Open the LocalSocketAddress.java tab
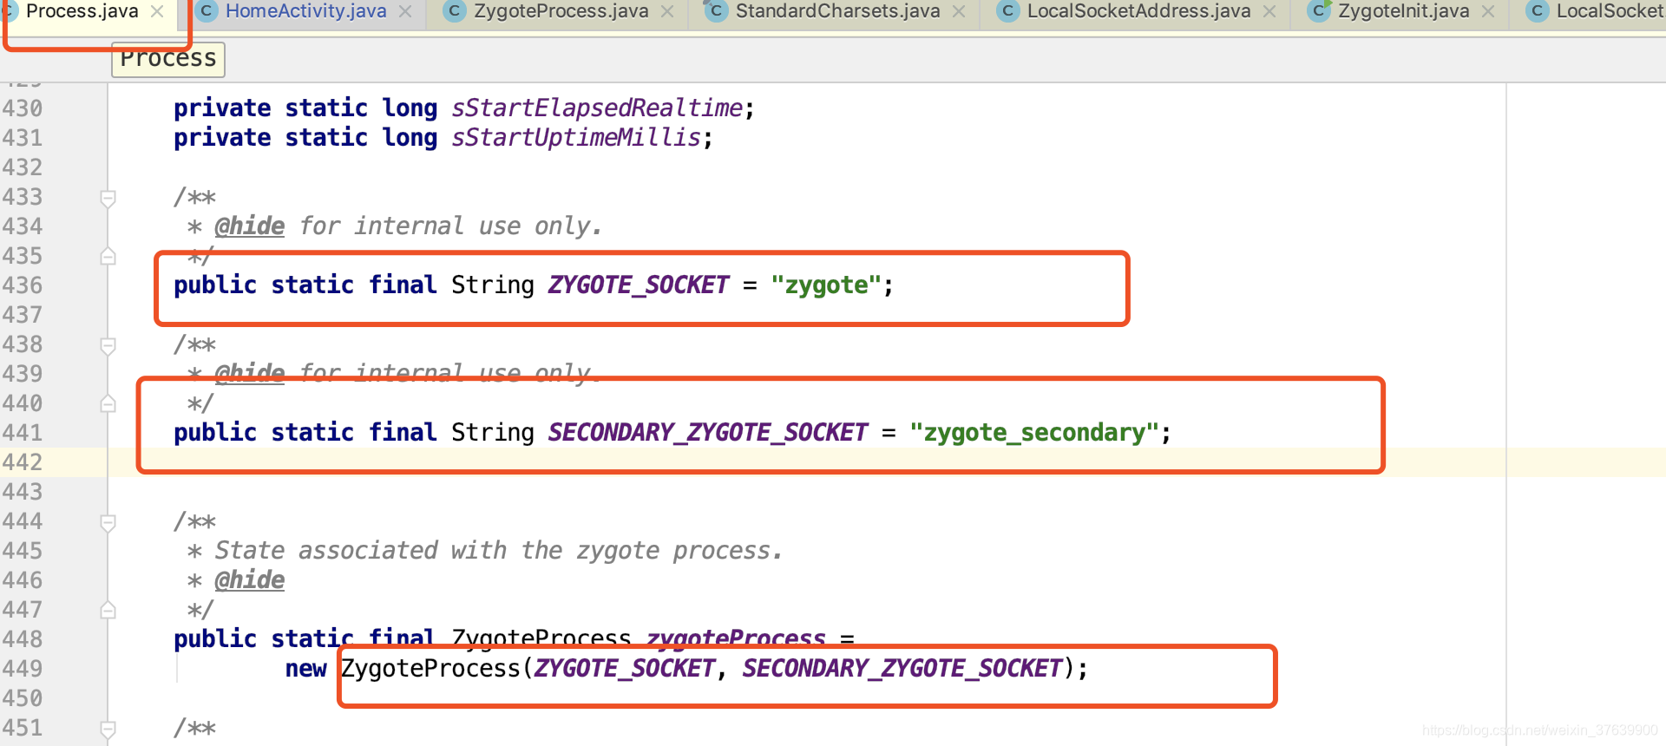The height and width of the screenshot is (746, 1666). coord(1138,11)
